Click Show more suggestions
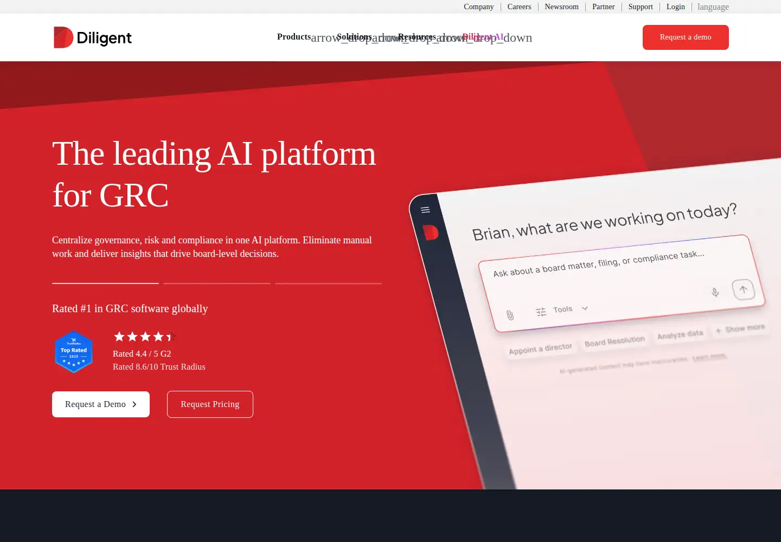781x542 pixels. 740,328
